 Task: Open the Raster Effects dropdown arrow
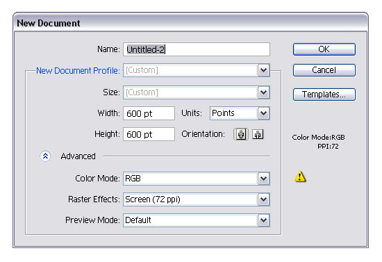coord(264,199)
